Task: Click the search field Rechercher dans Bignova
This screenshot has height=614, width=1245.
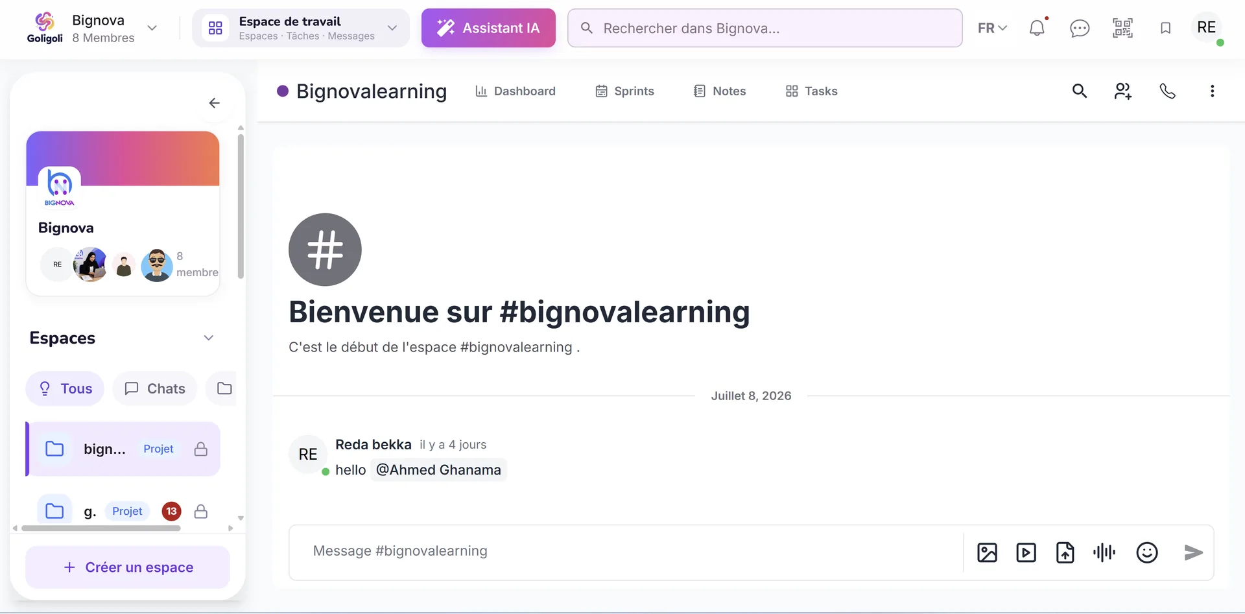Action: [x=765, y=28]
